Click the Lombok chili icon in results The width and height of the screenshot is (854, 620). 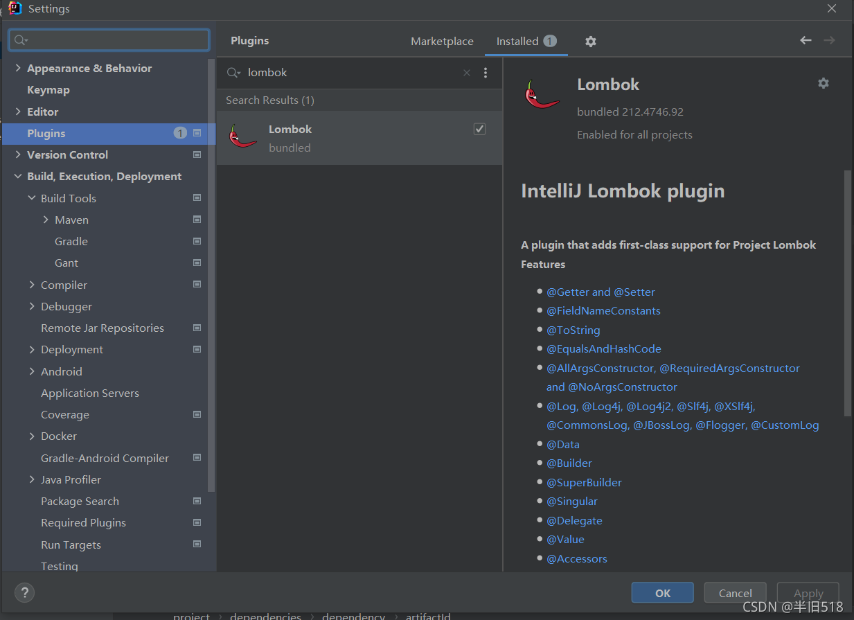click(x=243, y=136)
